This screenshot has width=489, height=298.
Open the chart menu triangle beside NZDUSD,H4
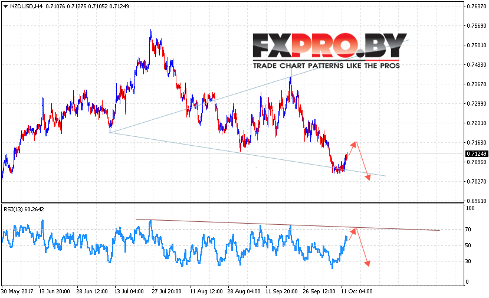[x=6, y=6]
